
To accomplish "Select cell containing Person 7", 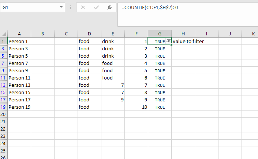I will point(19,63).
